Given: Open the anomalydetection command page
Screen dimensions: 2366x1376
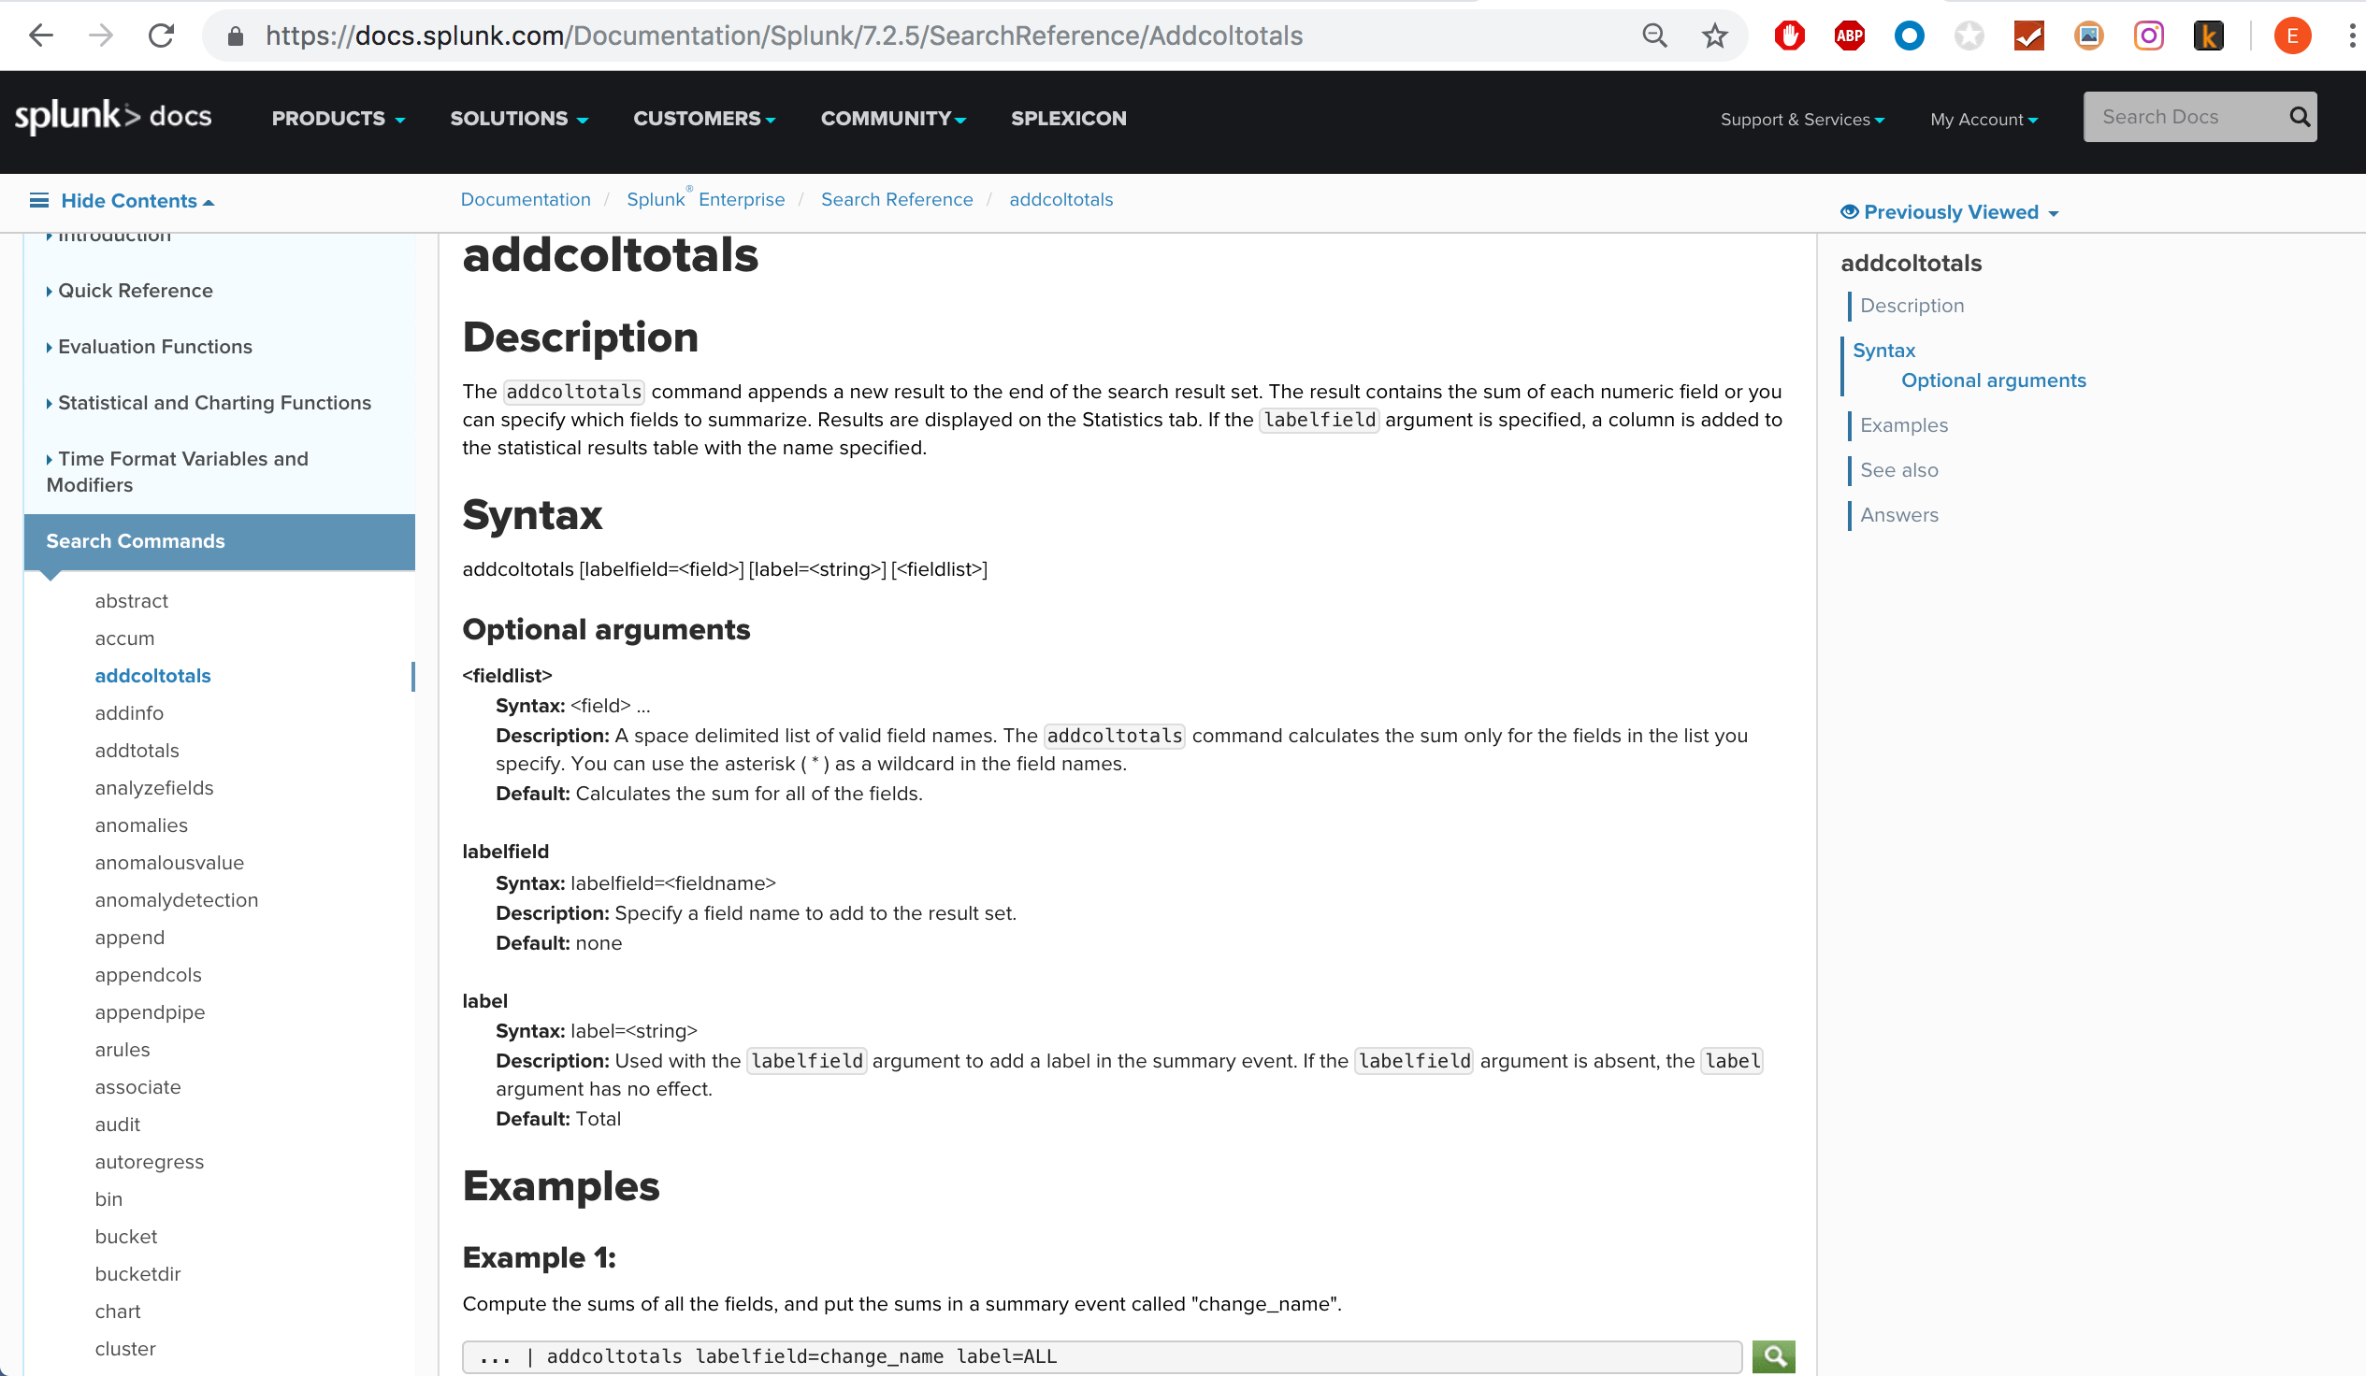Looking at the screenshot, I should click(177, 900).
